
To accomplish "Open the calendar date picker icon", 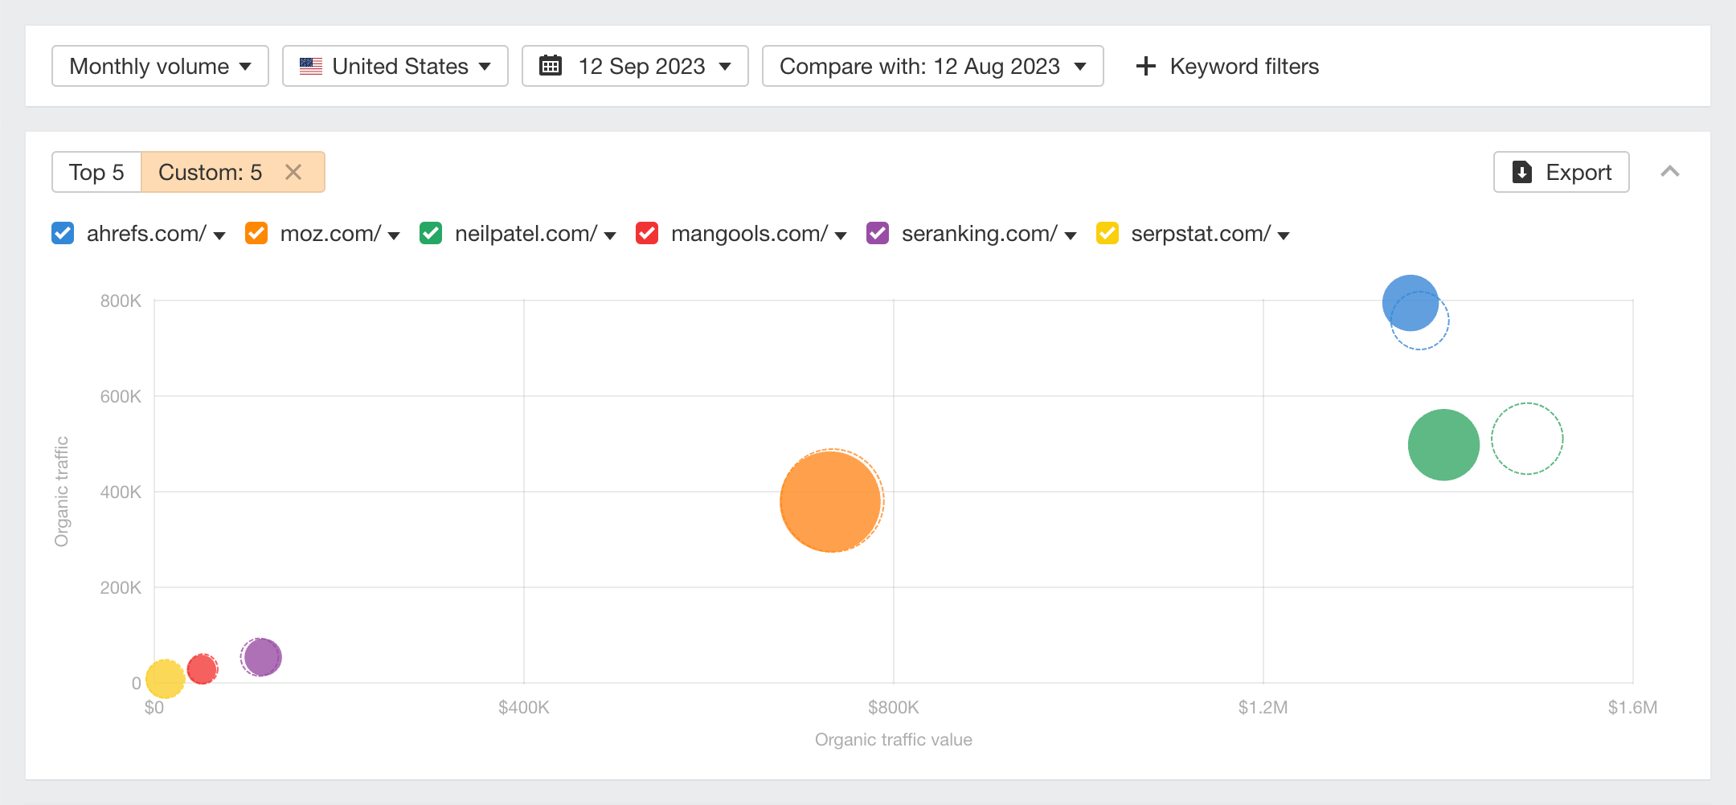I will point(551,66).
